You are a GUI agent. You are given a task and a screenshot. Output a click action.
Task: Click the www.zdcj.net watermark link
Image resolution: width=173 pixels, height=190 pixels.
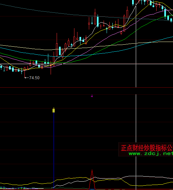click(x=151, y=154)
